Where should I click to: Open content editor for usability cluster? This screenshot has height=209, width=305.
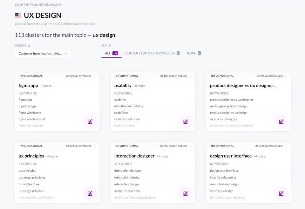coord(186,121)
